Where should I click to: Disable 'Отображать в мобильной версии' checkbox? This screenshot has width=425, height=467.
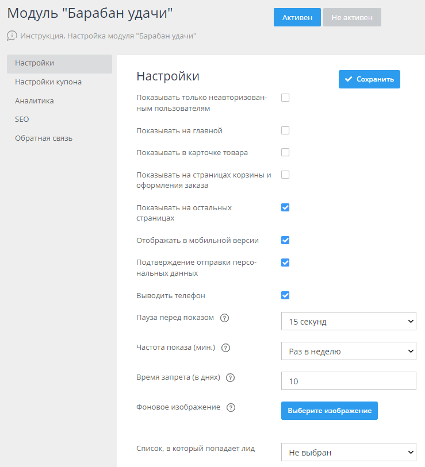pos(285,240)
